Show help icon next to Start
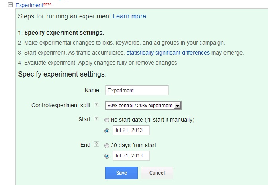Viewport: 268px width, 185px height. pyautogui.click(x=96, y=119)
